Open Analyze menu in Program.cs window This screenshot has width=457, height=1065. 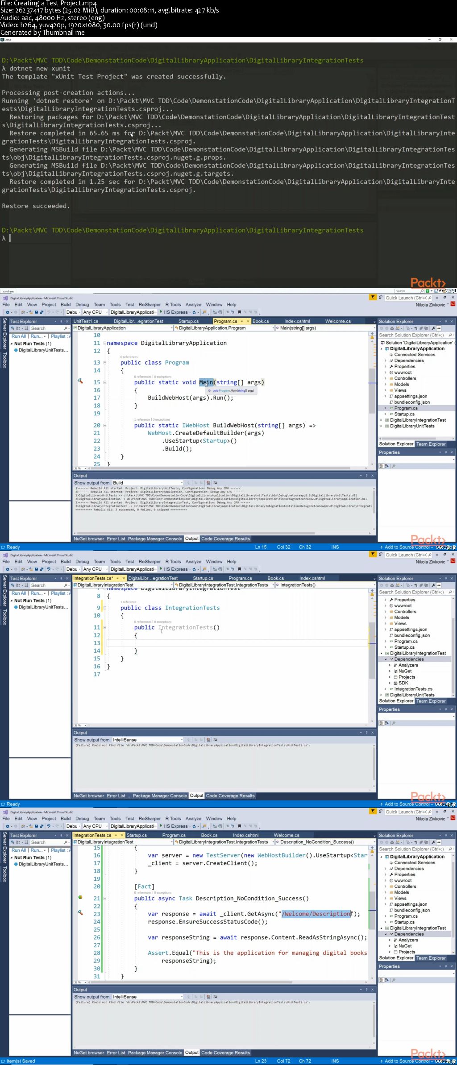pos(193,305)
